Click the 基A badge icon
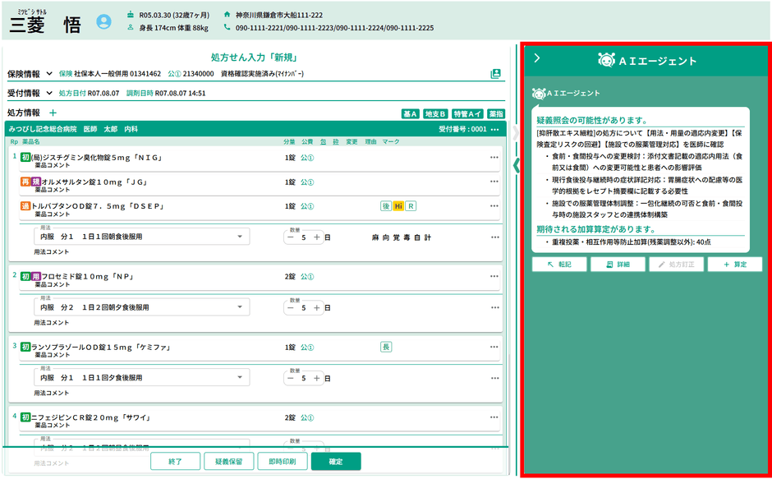The image size is (772, 479). point(408,113)
